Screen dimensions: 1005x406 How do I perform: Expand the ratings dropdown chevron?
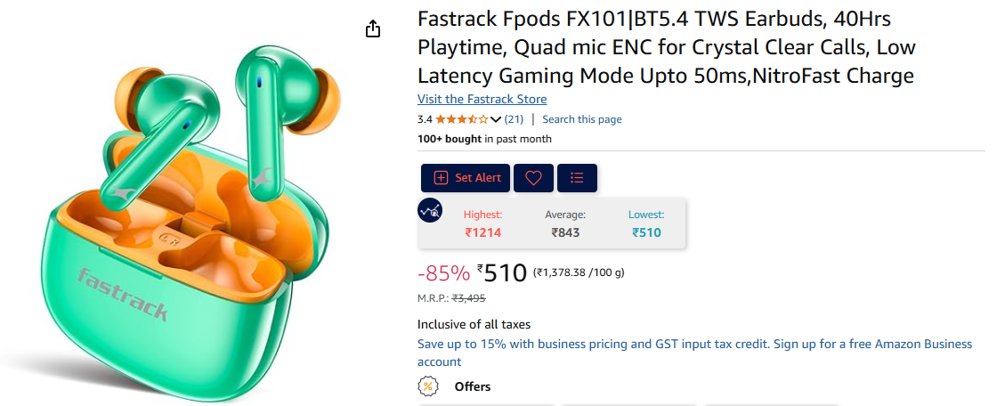click(495, 119)
